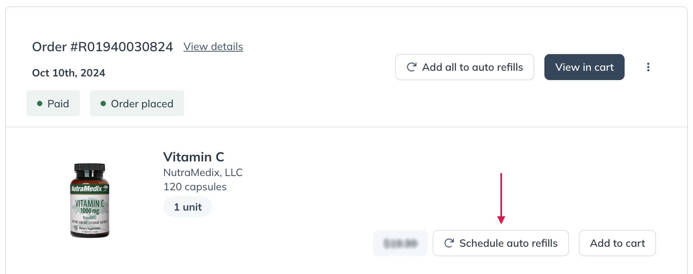Open the three-dot more options menu
The height and width of the screenshot is (274, 693).
(x=648, y=67)
